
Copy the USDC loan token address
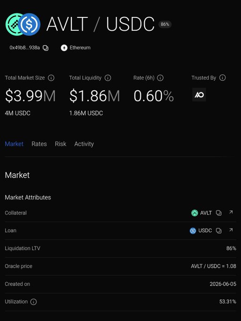pos(219,231)
